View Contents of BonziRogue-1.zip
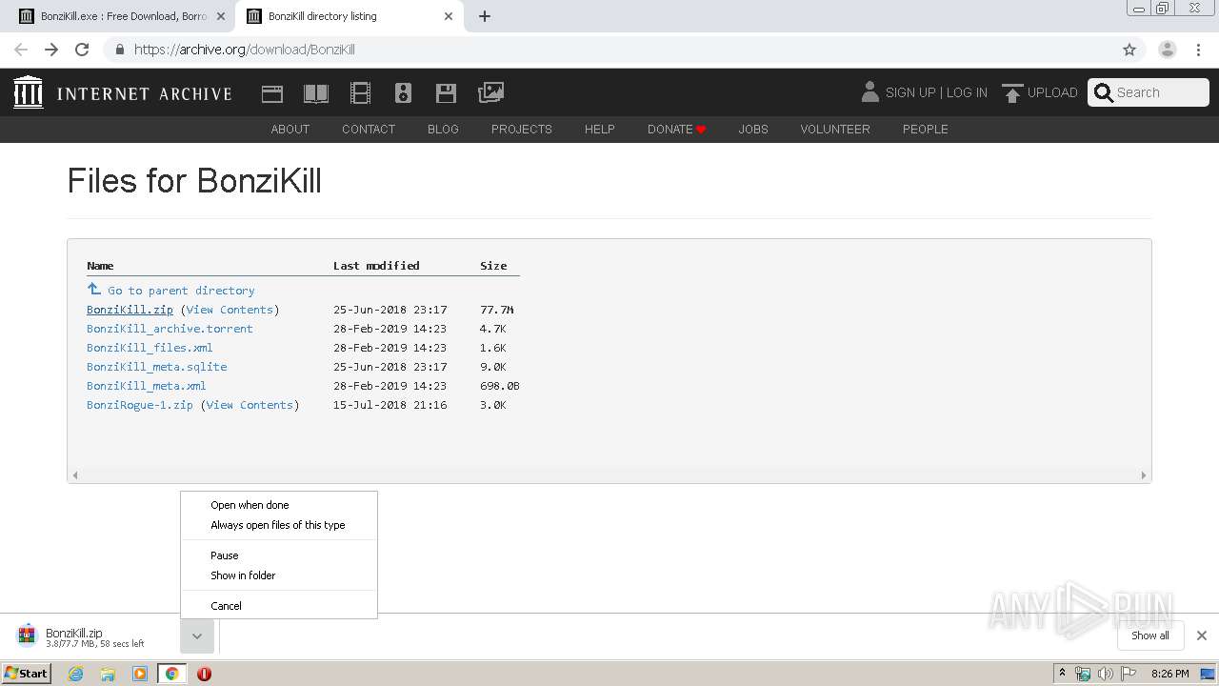Image resolution: width=1219 pixels, height=686 pixels. pos(250,405)
